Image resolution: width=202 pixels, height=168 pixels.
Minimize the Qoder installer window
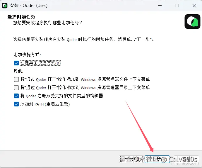click(x=160, y=6)
